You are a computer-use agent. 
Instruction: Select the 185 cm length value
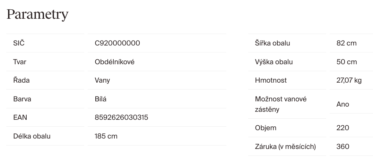[x=106, y=136]
